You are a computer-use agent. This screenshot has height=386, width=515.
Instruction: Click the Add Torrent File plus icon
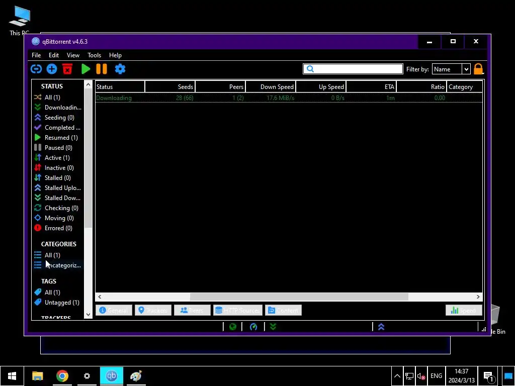[52, 69]
